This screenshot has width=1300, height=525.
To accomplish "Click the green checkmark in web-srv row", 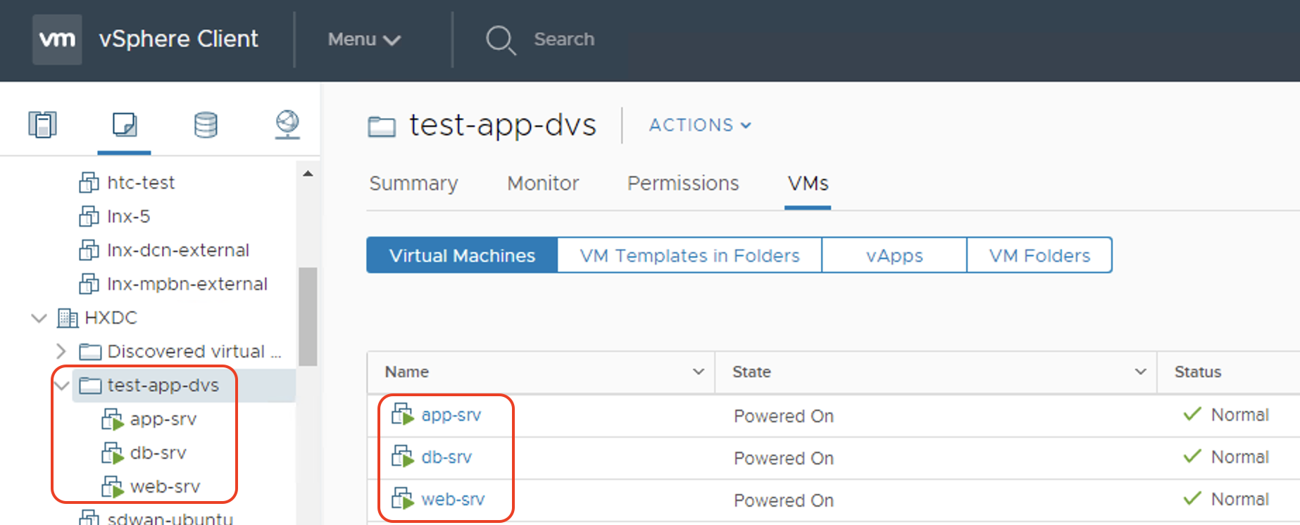I will point(1192,498).
